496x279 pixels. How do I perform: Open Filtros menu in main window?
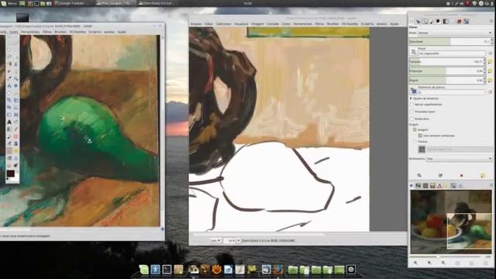pyautogui.click(x=319, y=24)
